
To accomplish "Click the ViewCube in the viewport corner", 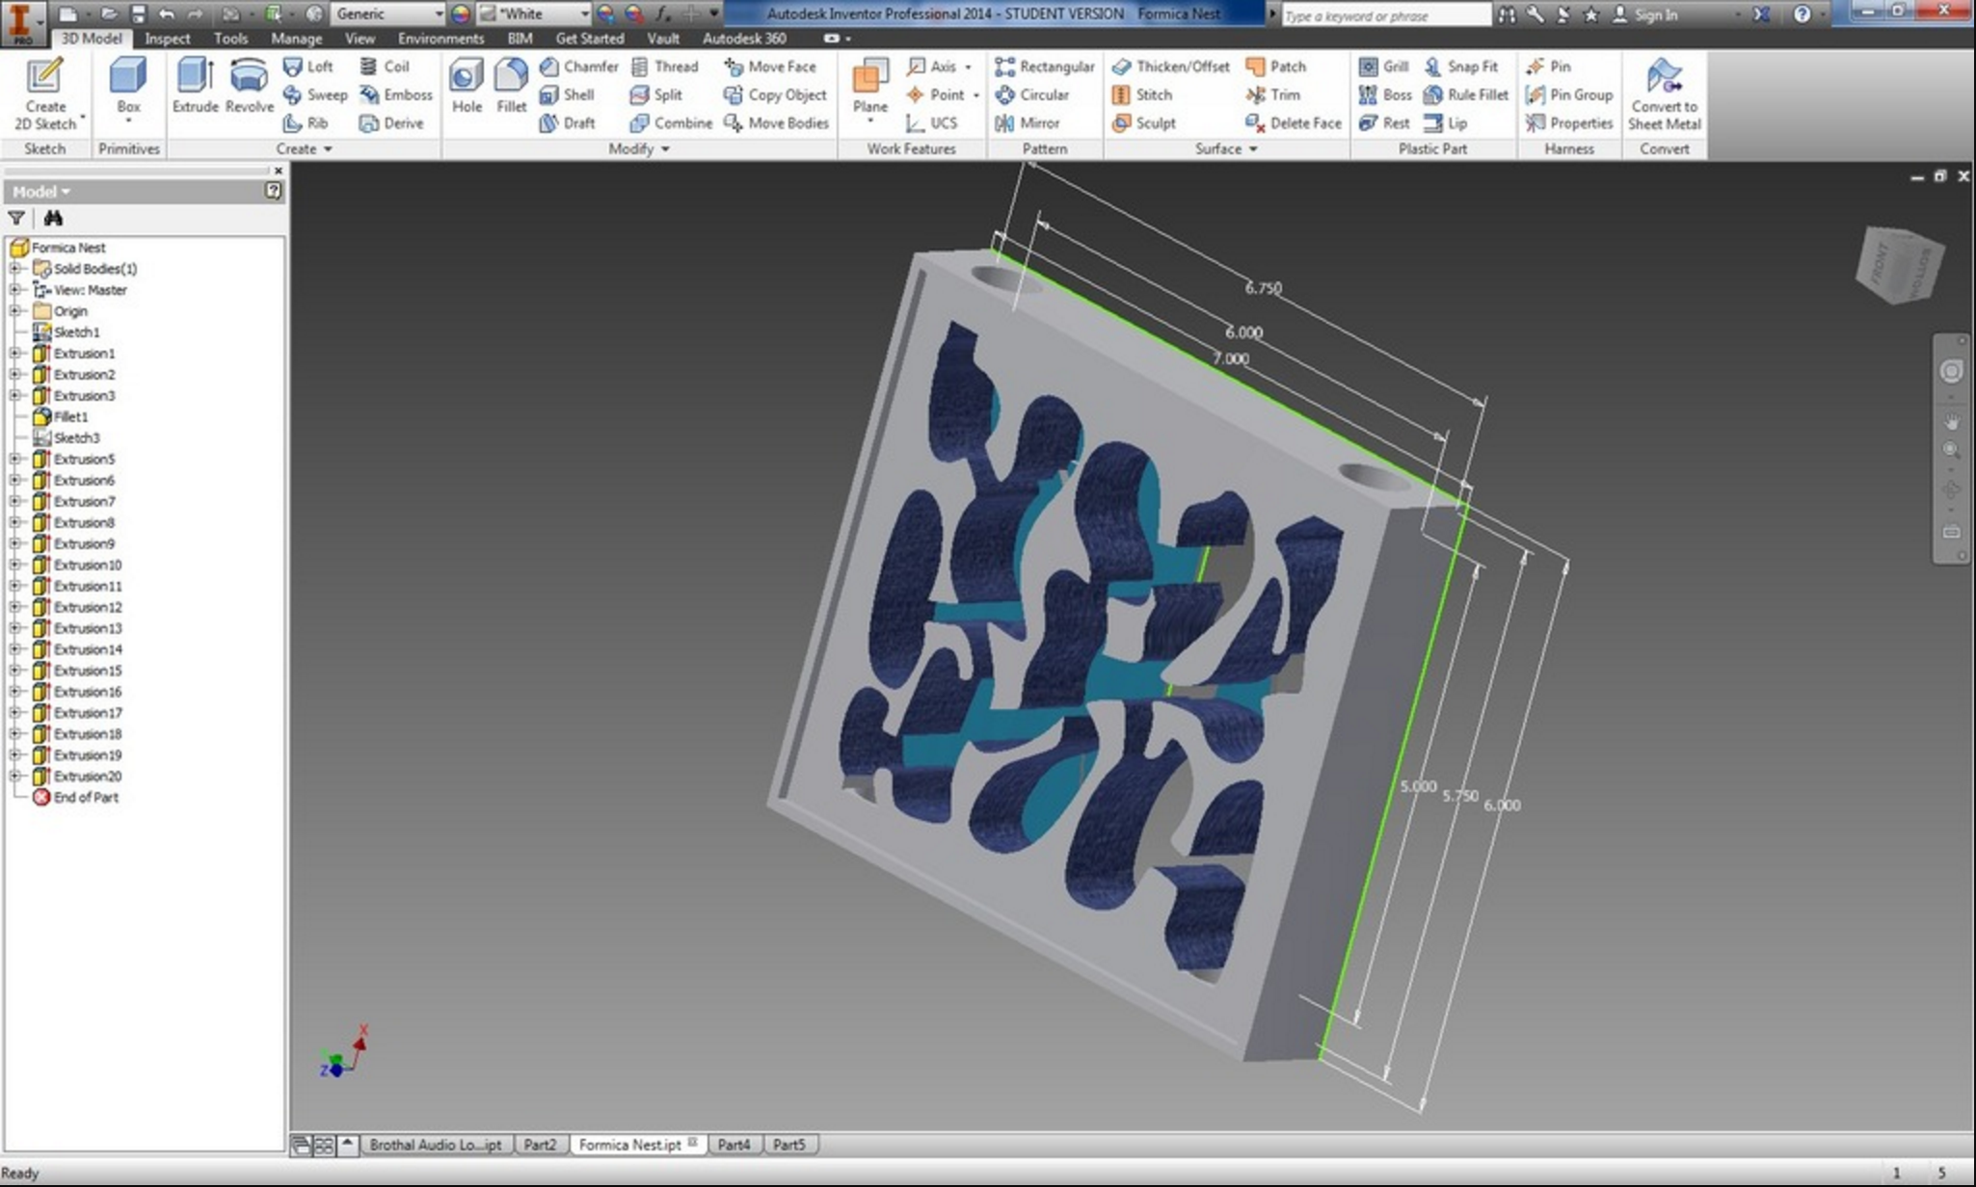I will (x=1899, y=264).
